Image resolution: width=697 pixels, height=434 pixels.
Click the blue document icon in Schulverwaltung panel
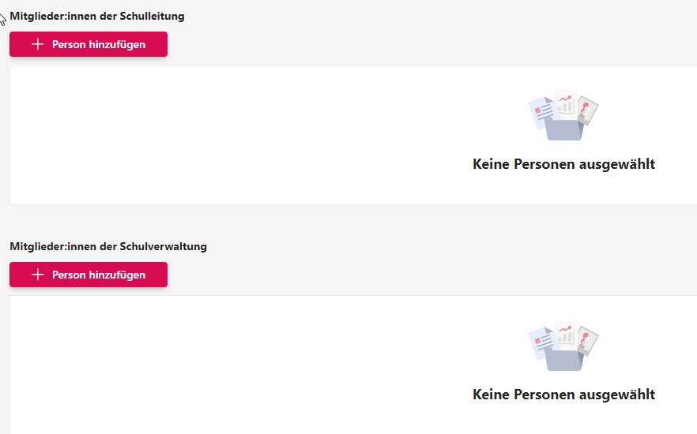click(x=540, y=342)
